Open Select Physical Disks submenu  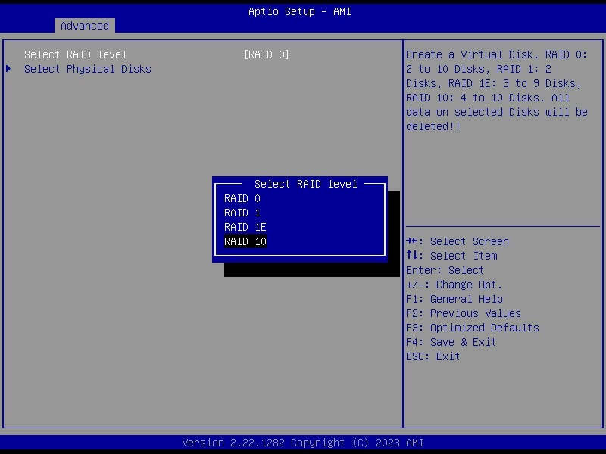[88, 69]
